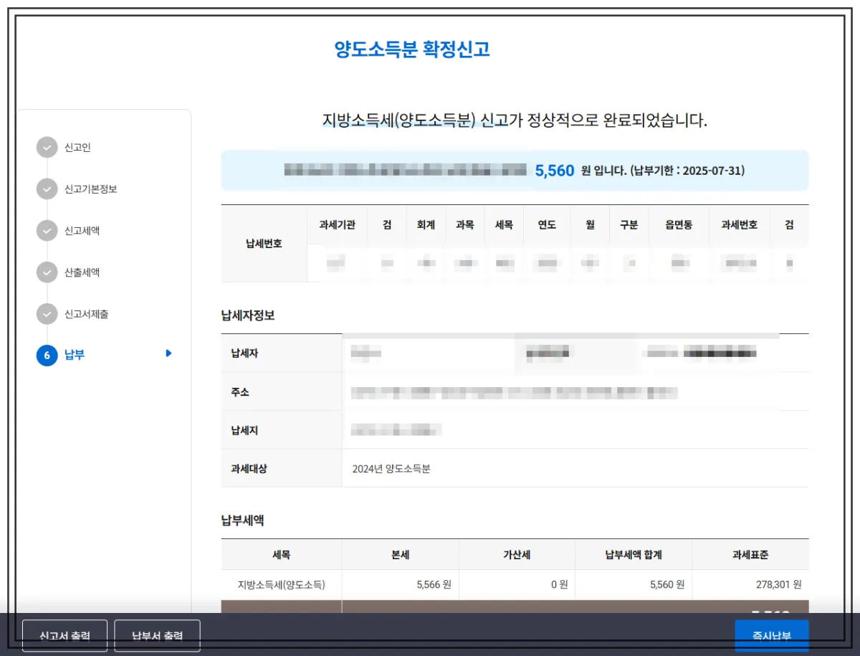Select the completed 신고세액 step circle
This screenshot has height=656, width=860.
(46, 230)
